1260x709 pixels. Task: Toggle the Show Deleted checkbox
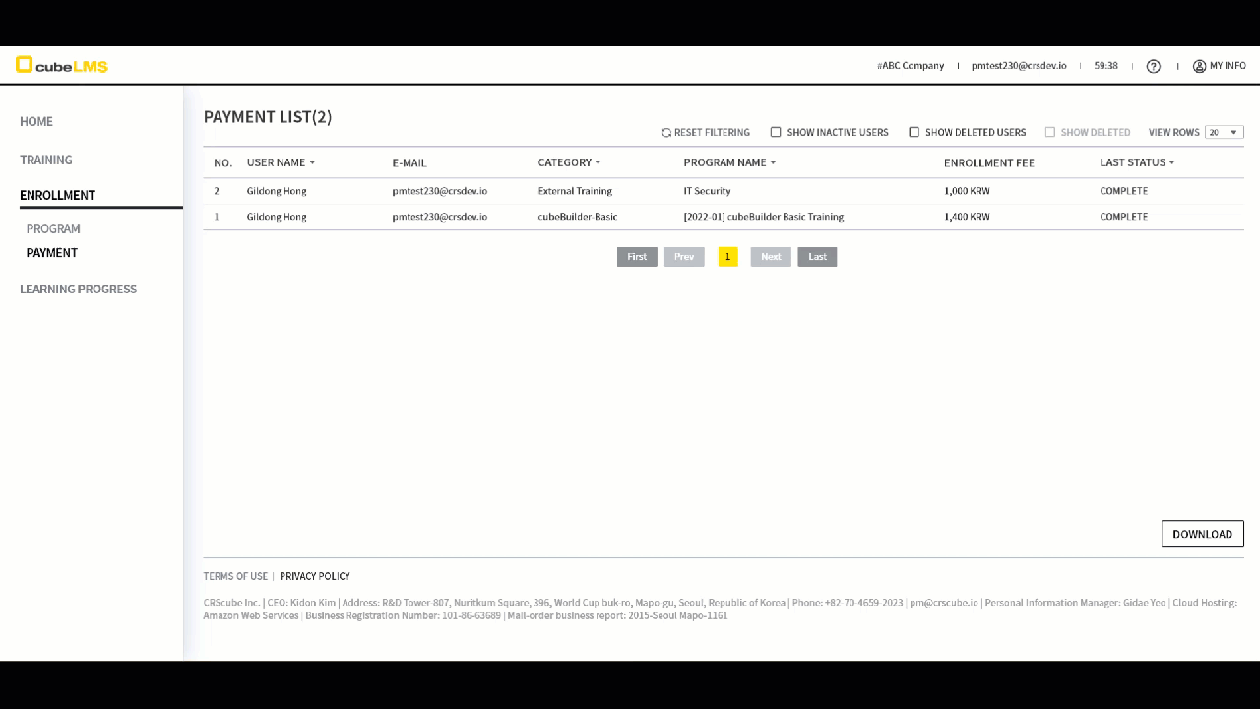[1050, 132]
